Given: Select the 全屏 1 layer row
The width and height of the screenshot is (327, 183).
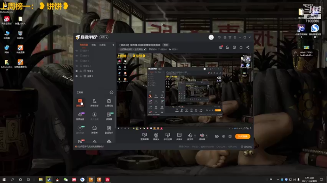Looking at the screenshot, I should [x=95, y=76].
